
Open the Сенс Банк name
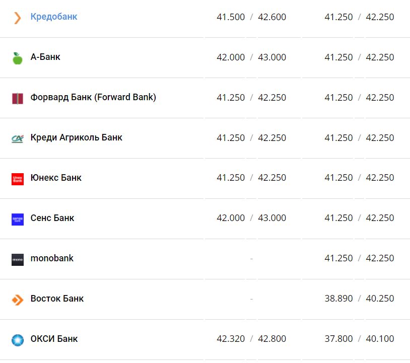(x=52, y=219)
